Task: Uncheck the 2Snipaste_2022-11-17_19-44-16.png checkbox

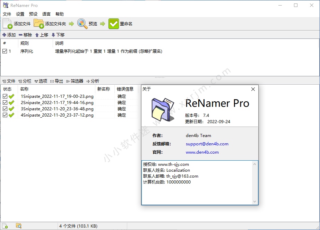Action: click(x=5, y=103)
